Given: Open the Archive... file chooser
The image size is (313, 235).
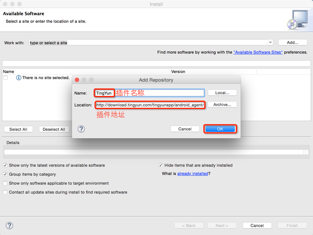Looking at the screenshot, I should pyautogui.click(x=222, y=105).
